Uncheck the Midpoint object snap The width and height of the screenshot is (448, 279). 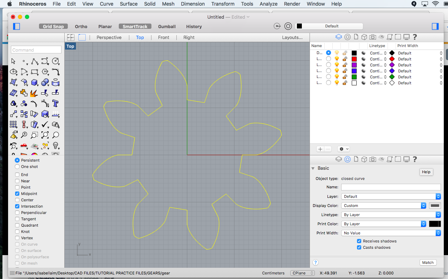coord(17,194)
